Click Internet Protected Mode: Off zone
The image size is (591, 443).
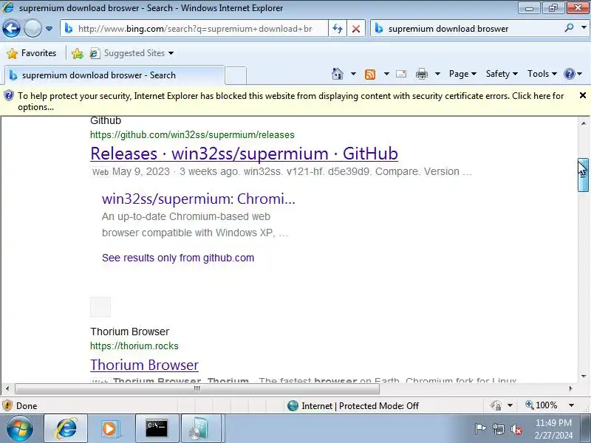[353, 405]
